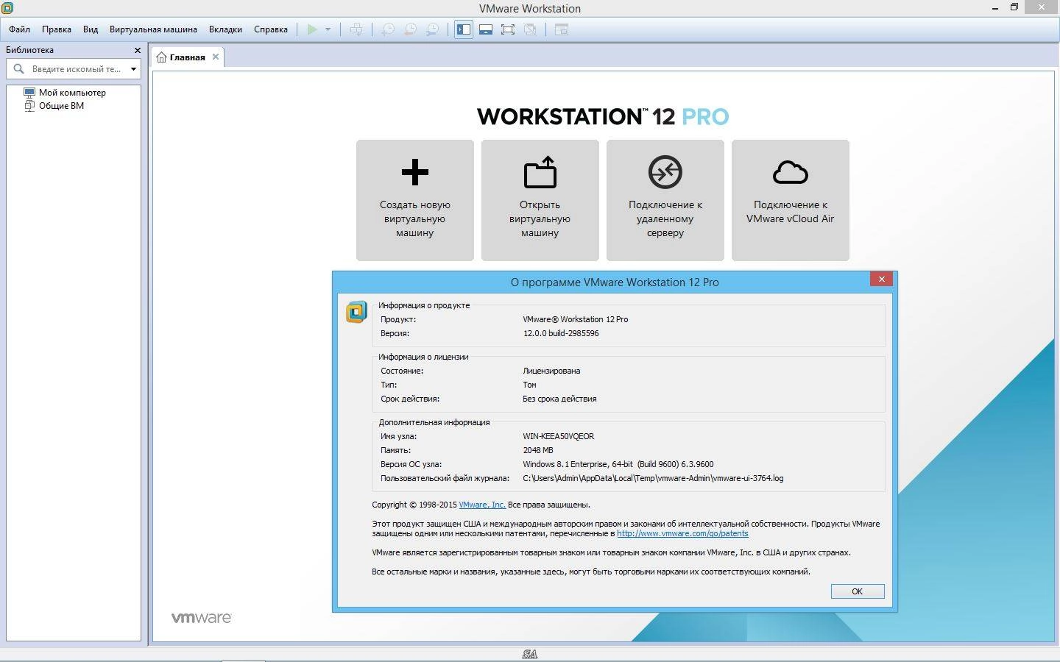The image size is (1060, 662).
Task: Click the log file path vmware-ui-3764.log
Action: pyautogui.click(x=653, y=478)
